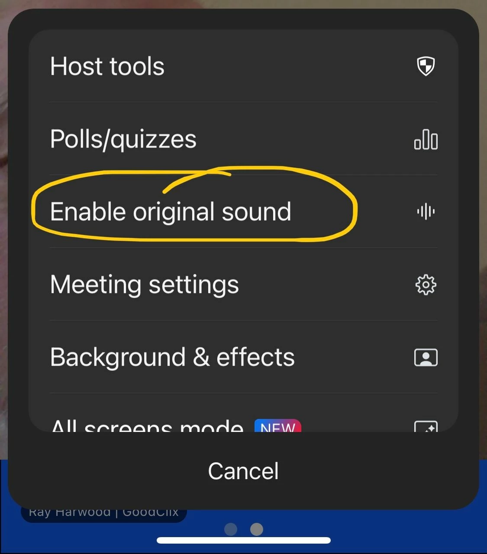The image size is (487, 554).
Task: Switch to the first page indicator dot
Action: pos(231,529)
